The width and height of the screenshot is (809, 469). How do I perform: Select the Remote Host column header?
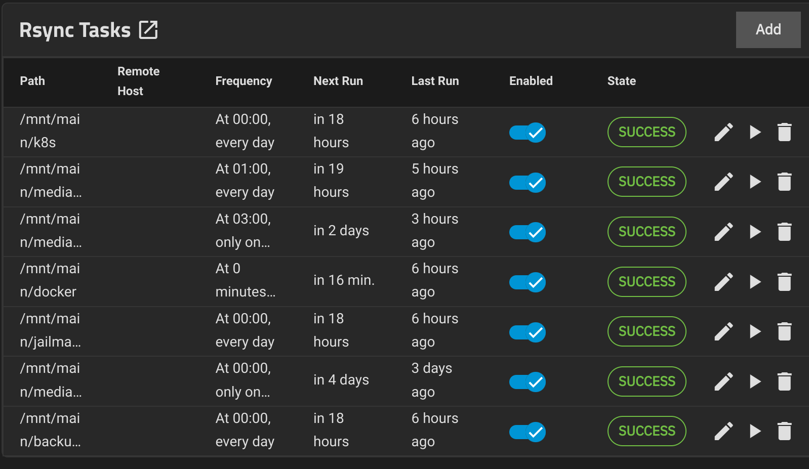pyautogui.click(x=138, y=81)
